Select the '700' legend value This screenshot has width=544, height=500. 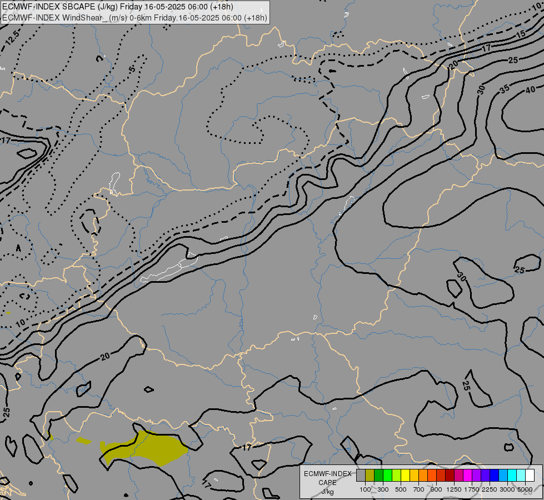tap(418, 489)
